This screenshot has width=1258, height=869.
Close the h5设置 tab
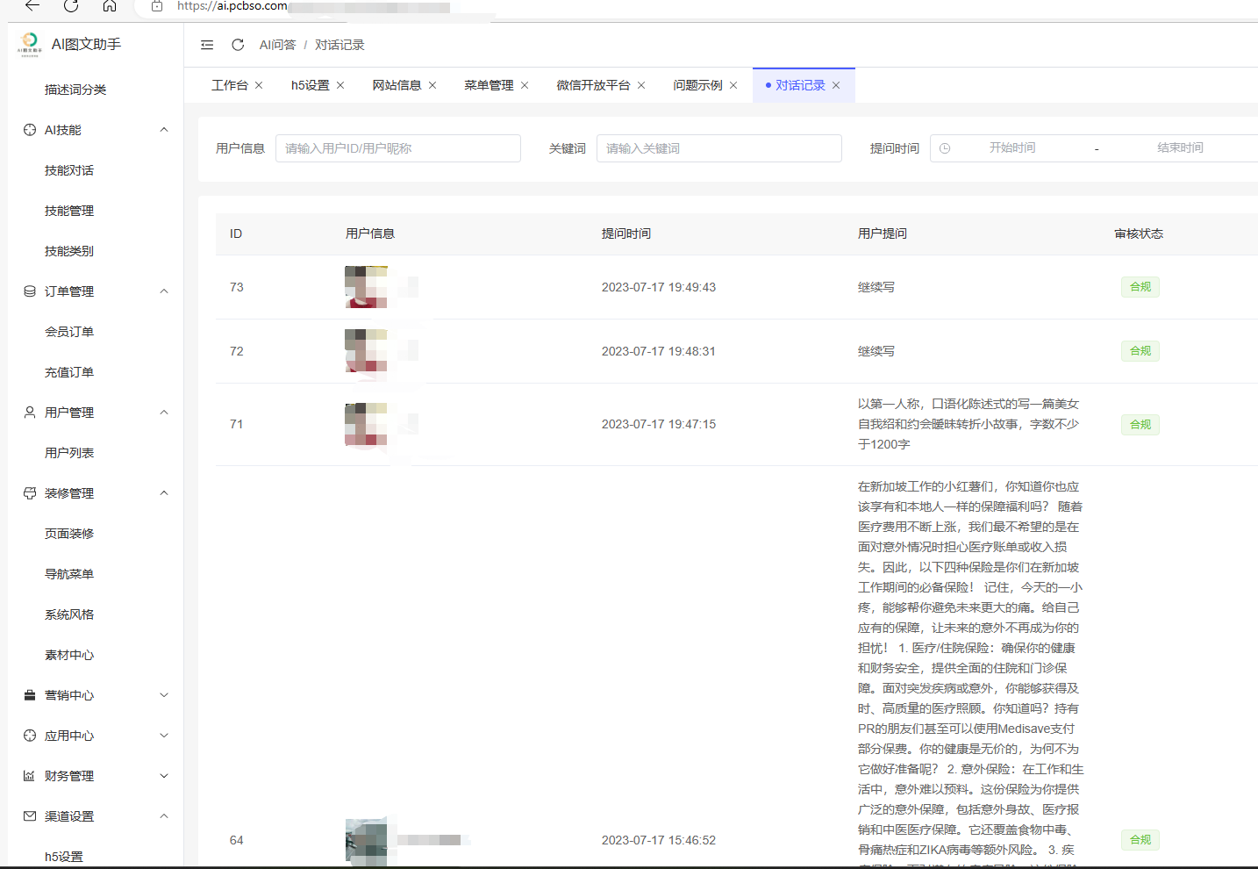(340, 85)
